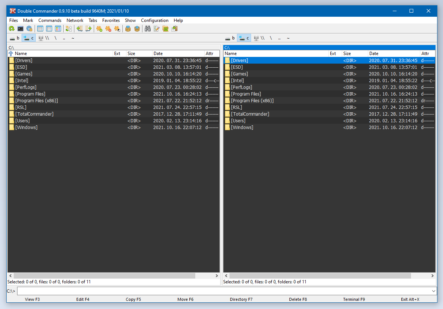Viewport: 443px width, 309px height.
Task: Click the green Refresh toolbar icon
Action: click(12, 29)
